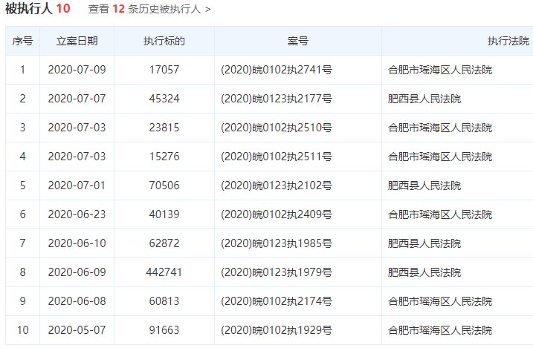
Task: Select case number (2020)皖0102执2511号
Action: click(277, 157)
